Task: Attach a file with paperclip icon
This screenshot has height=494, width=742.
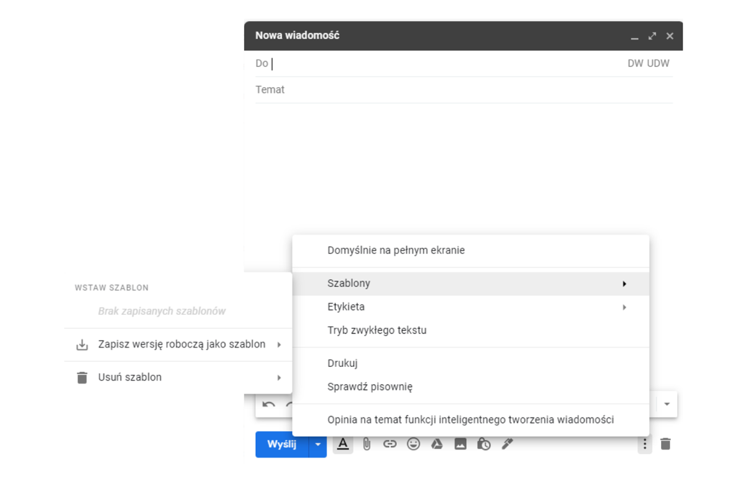Action: click(x=367, y=444)
